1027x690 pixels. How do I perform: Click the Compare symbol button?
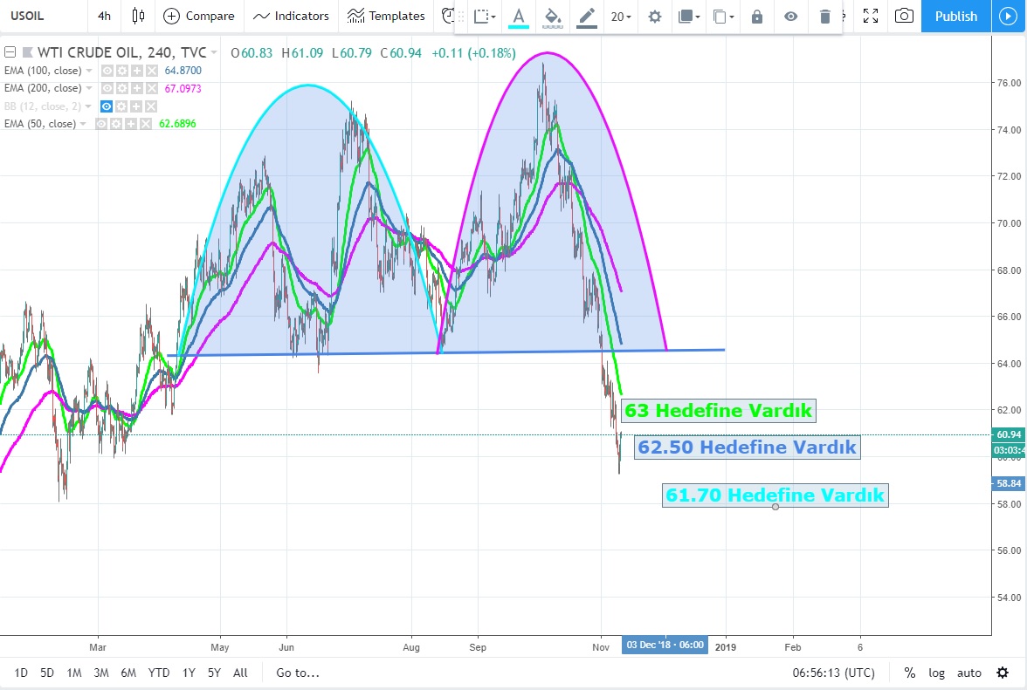click(199, 16)
